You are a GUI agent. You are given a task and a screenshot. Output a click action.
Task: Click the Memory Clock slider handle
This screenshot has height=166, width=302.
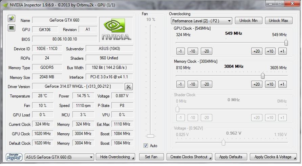tap(262, 76)
